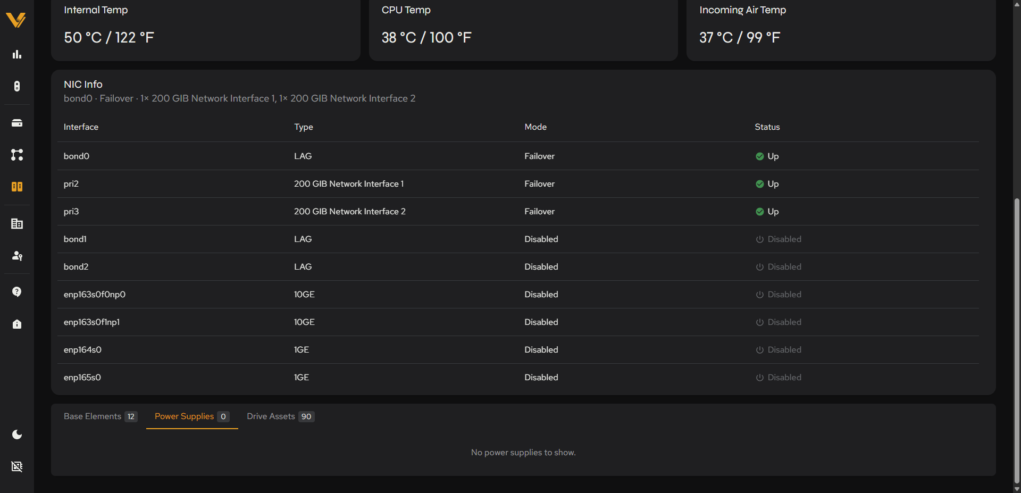Click the crossed-out table icon at sidebar bottom

[17, 466]
